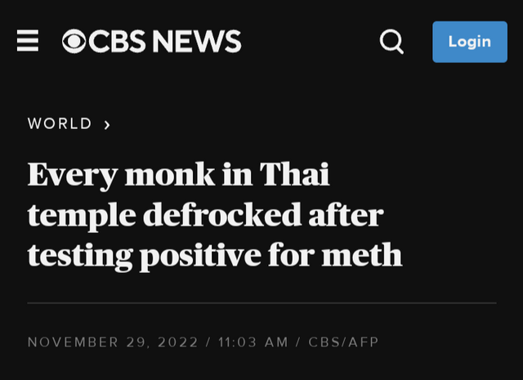Expand the chevron beside WORLD
The height and width of the screenshot is (380, 523).
[x=106, y=124]
